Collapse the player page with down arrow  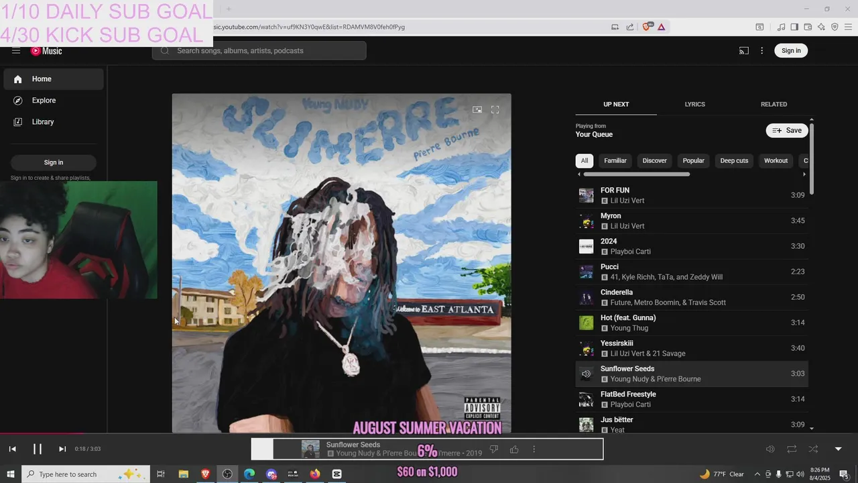tap(838, 449)
